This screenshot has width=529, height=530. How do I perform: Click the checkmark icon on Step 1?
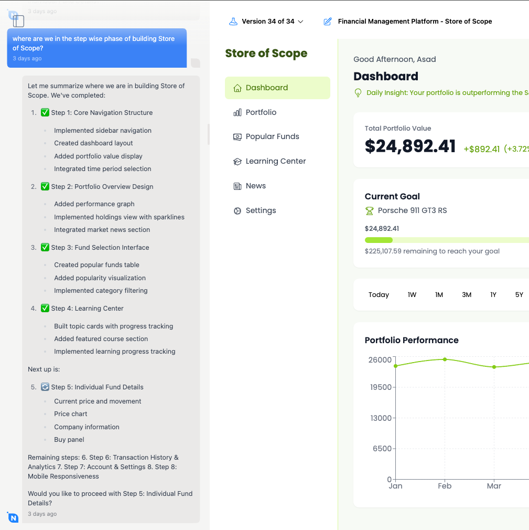coord(45,112)
